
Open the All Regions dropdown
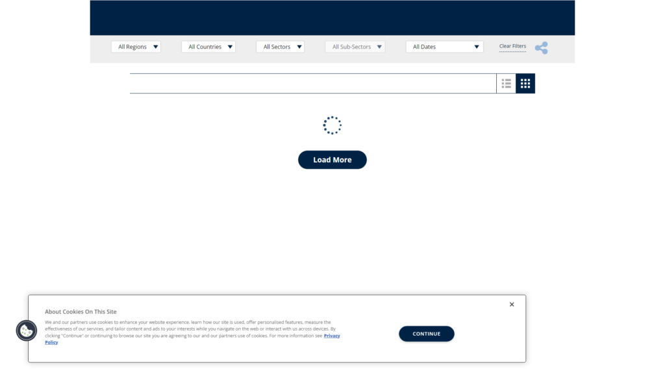(136, 47)
